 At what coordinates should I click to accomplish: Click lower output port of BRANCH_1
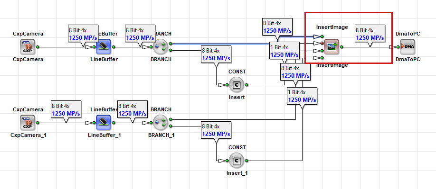pyautogui.click(x=170, y=126)
